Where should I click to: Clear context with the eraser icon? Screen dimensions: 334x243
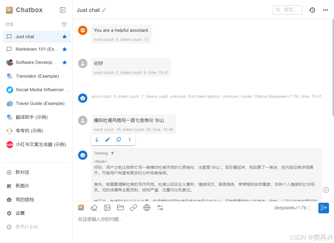pos(94,208)
